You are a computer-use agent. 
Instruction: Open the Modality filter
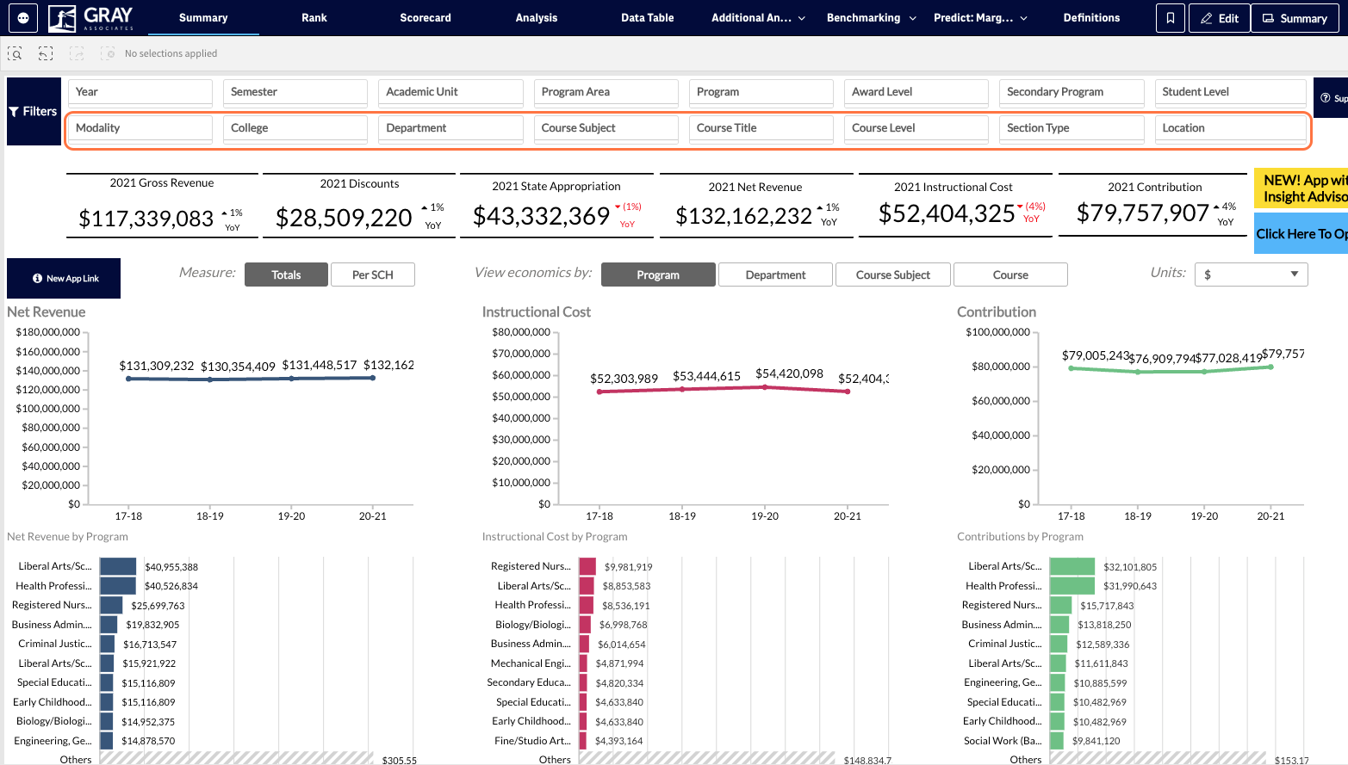(x=140, y=128)
